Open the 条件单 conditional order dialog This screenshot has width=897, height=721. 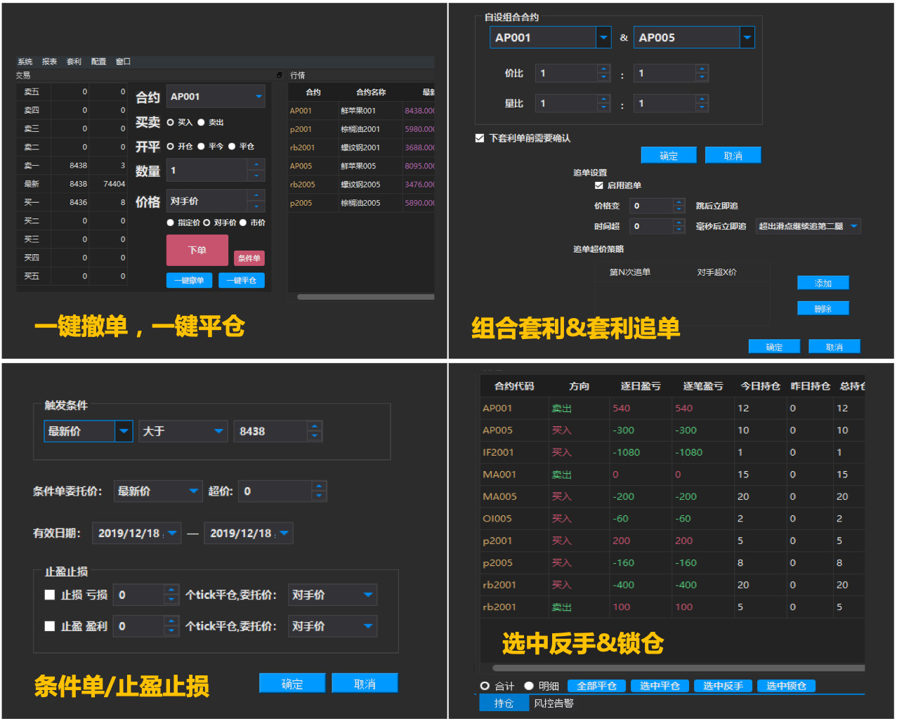point(249,258)
